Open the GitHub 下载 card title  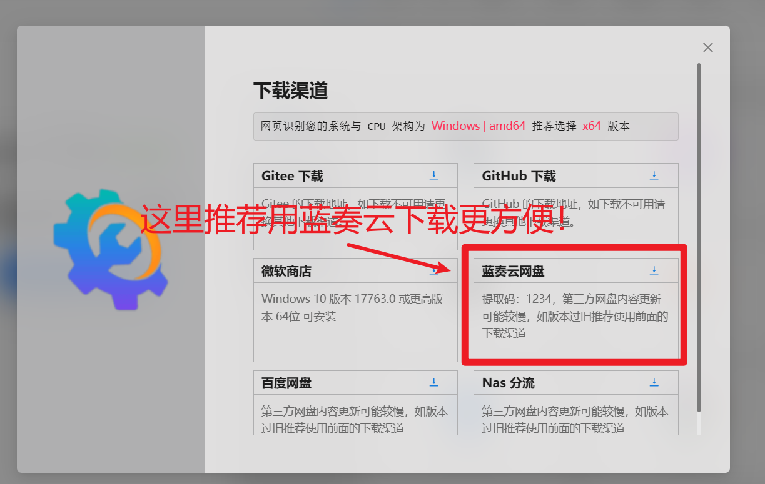[x=519, y=176]
